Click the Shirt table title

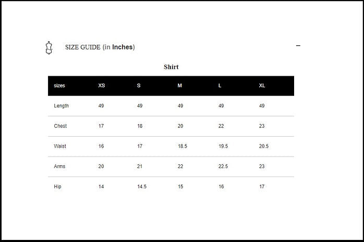171,67
